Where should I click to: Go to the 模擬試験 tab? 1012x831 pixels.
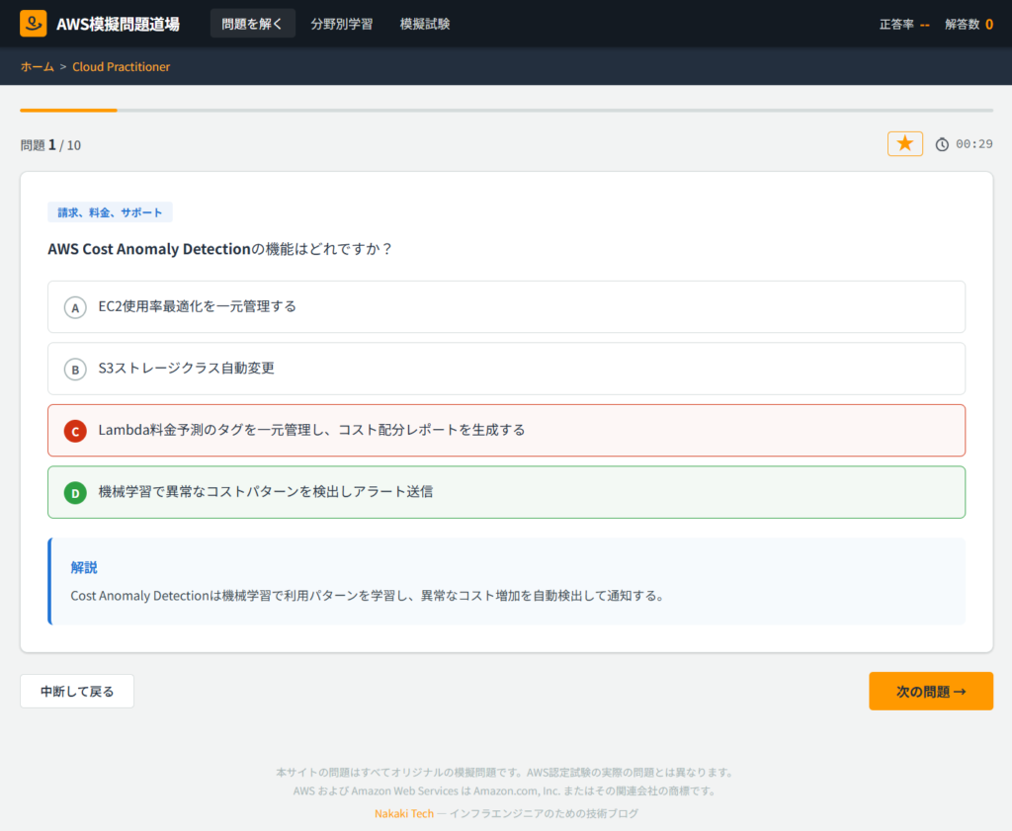(425, 24)
